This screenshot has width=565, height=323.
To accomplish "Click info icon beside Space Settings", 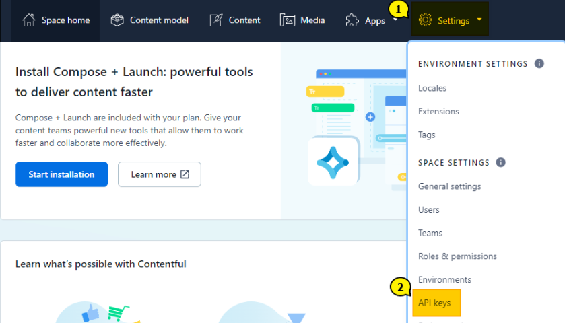I will click(x=500, y=162).
